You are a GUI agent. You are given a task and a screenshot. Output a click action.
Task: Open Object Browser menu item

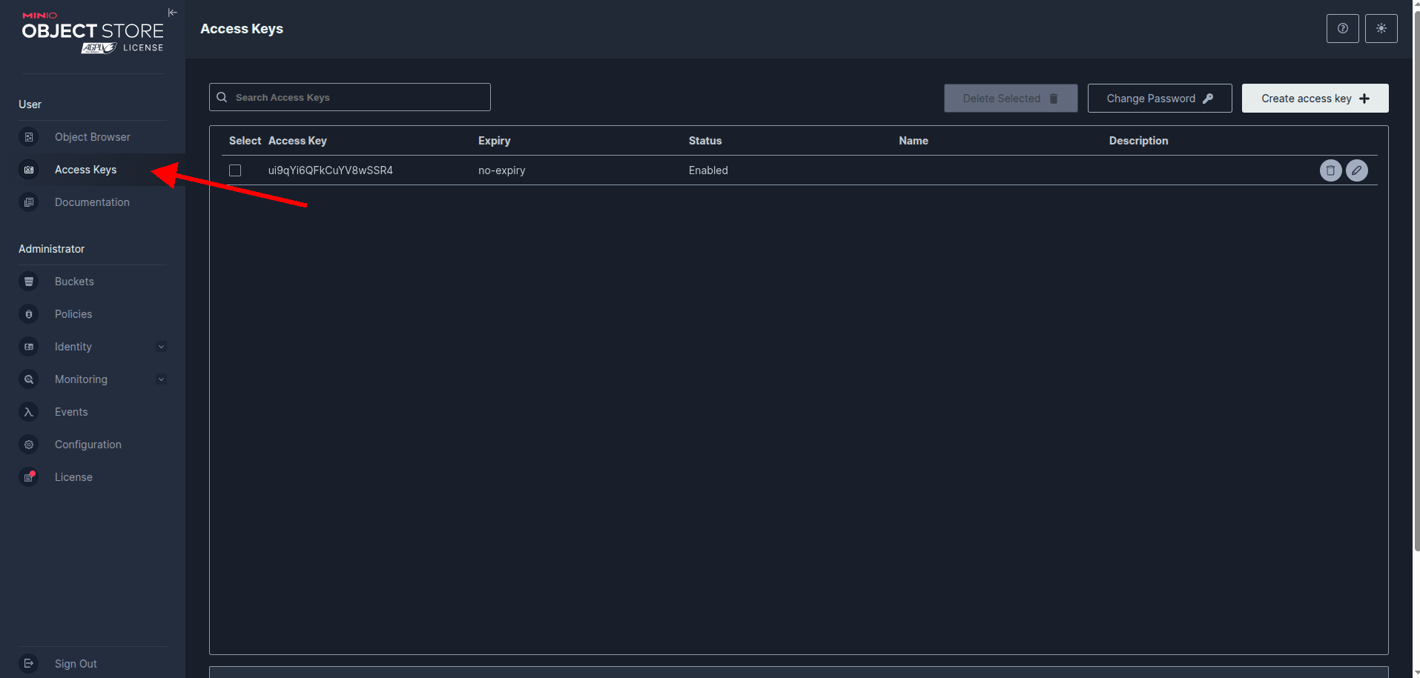pos(93,137)
